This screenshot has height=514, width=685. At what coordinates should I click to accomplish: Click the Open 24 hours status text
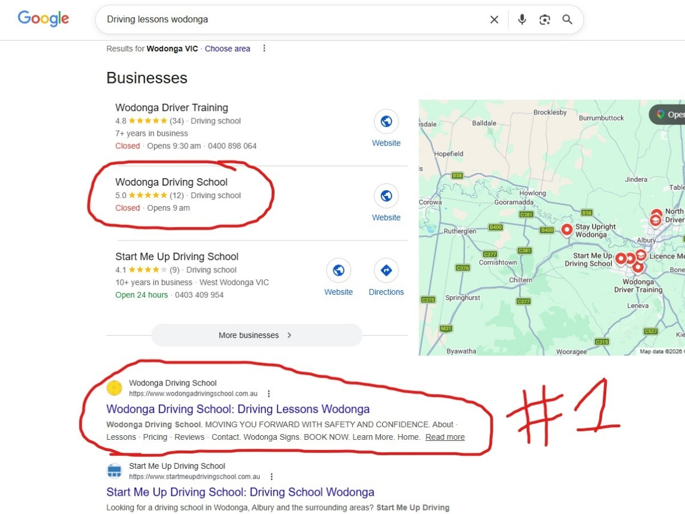point(142,295)
